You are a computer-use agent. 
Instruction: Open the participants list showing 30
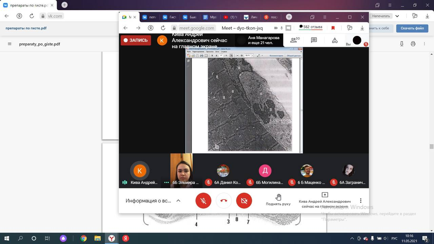(295, 40)
